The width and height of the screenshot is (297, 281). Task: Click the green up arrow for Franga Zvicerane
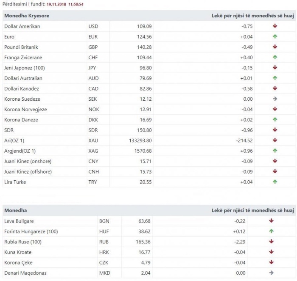click(x=275, y=57)
